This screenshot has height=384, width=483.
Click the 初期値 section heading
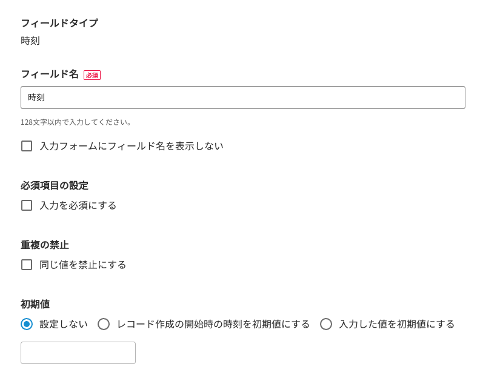[35, 304]
